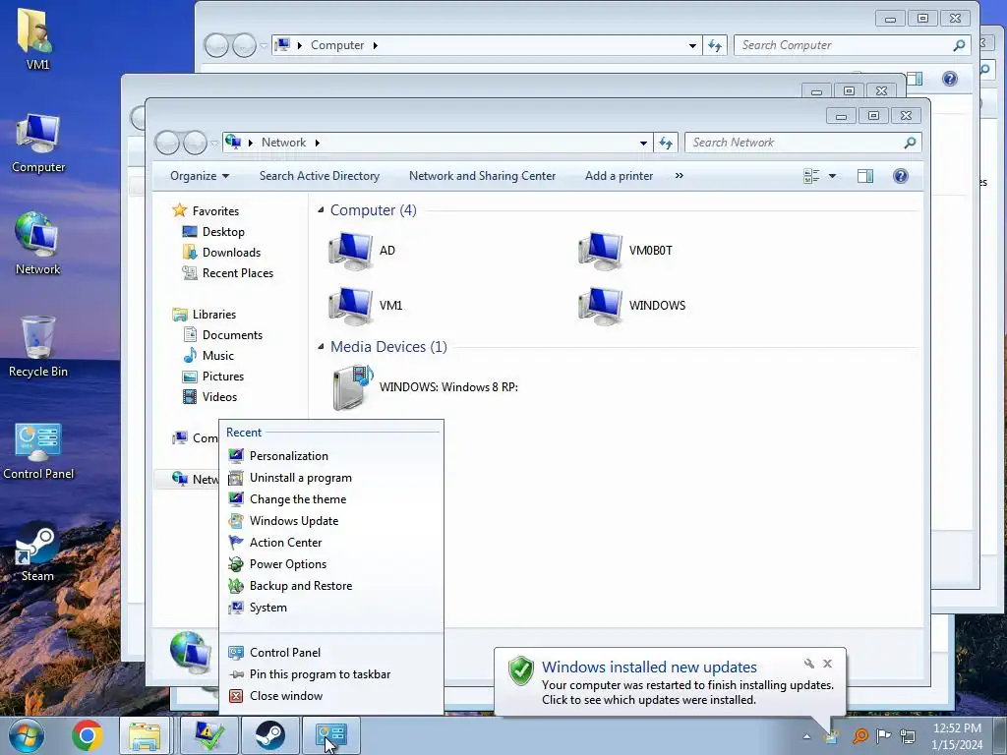Viewport: 1007px width, 755px height.
Task: Collapse the Computer (4) group
Action: 321,210
